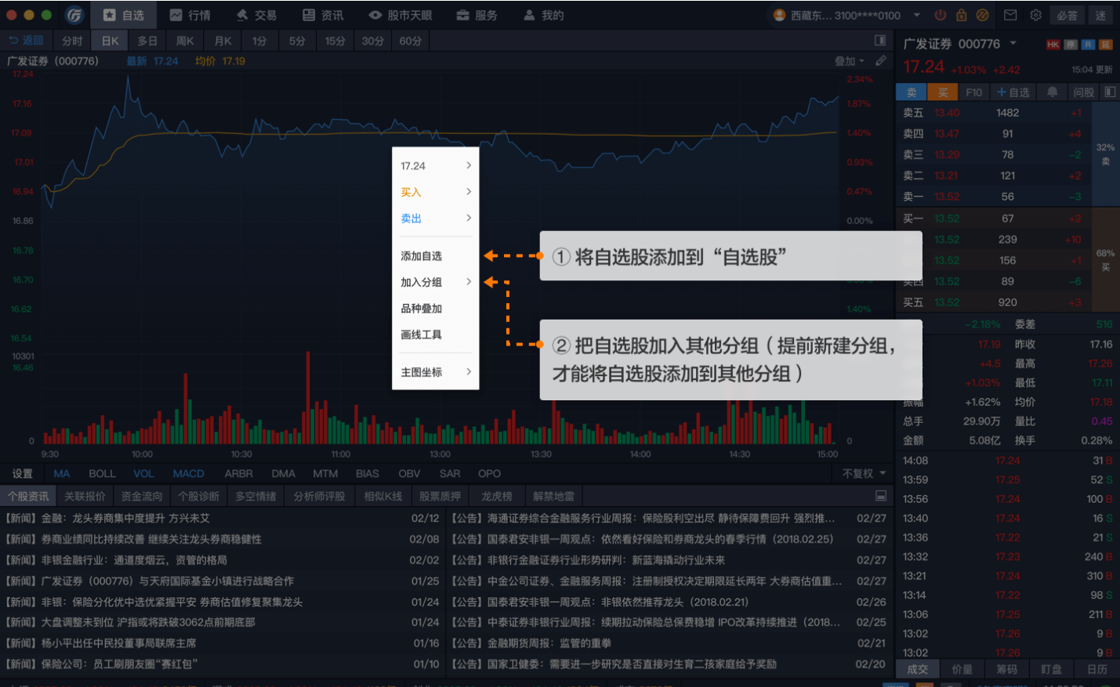Viewport: 1120px width, 687px height.
Task: Toggle the chart panel layout icon
Action: coord(880,40)
